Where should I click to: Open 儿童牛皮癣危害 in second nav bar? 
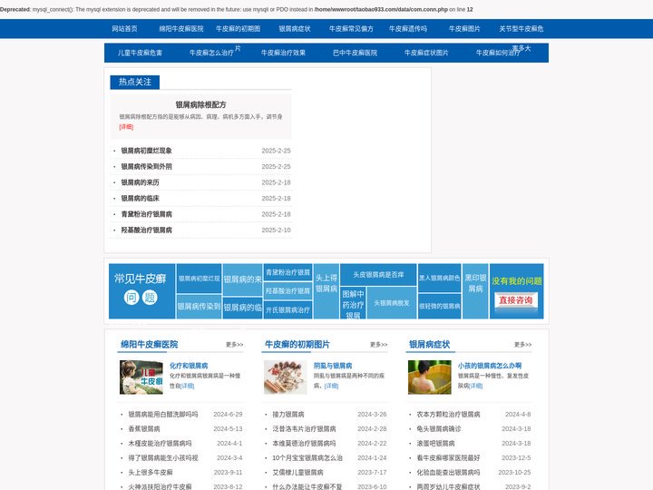tap(140, 53)
